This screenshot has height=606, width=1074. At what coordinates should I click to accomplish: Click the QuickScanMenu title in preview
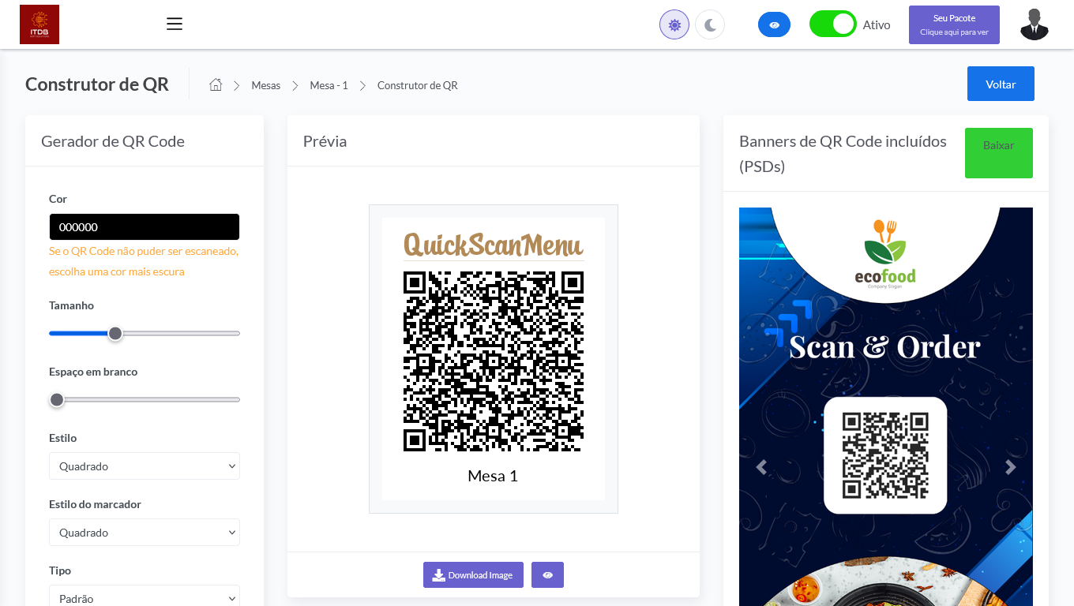tap(494, 245)
